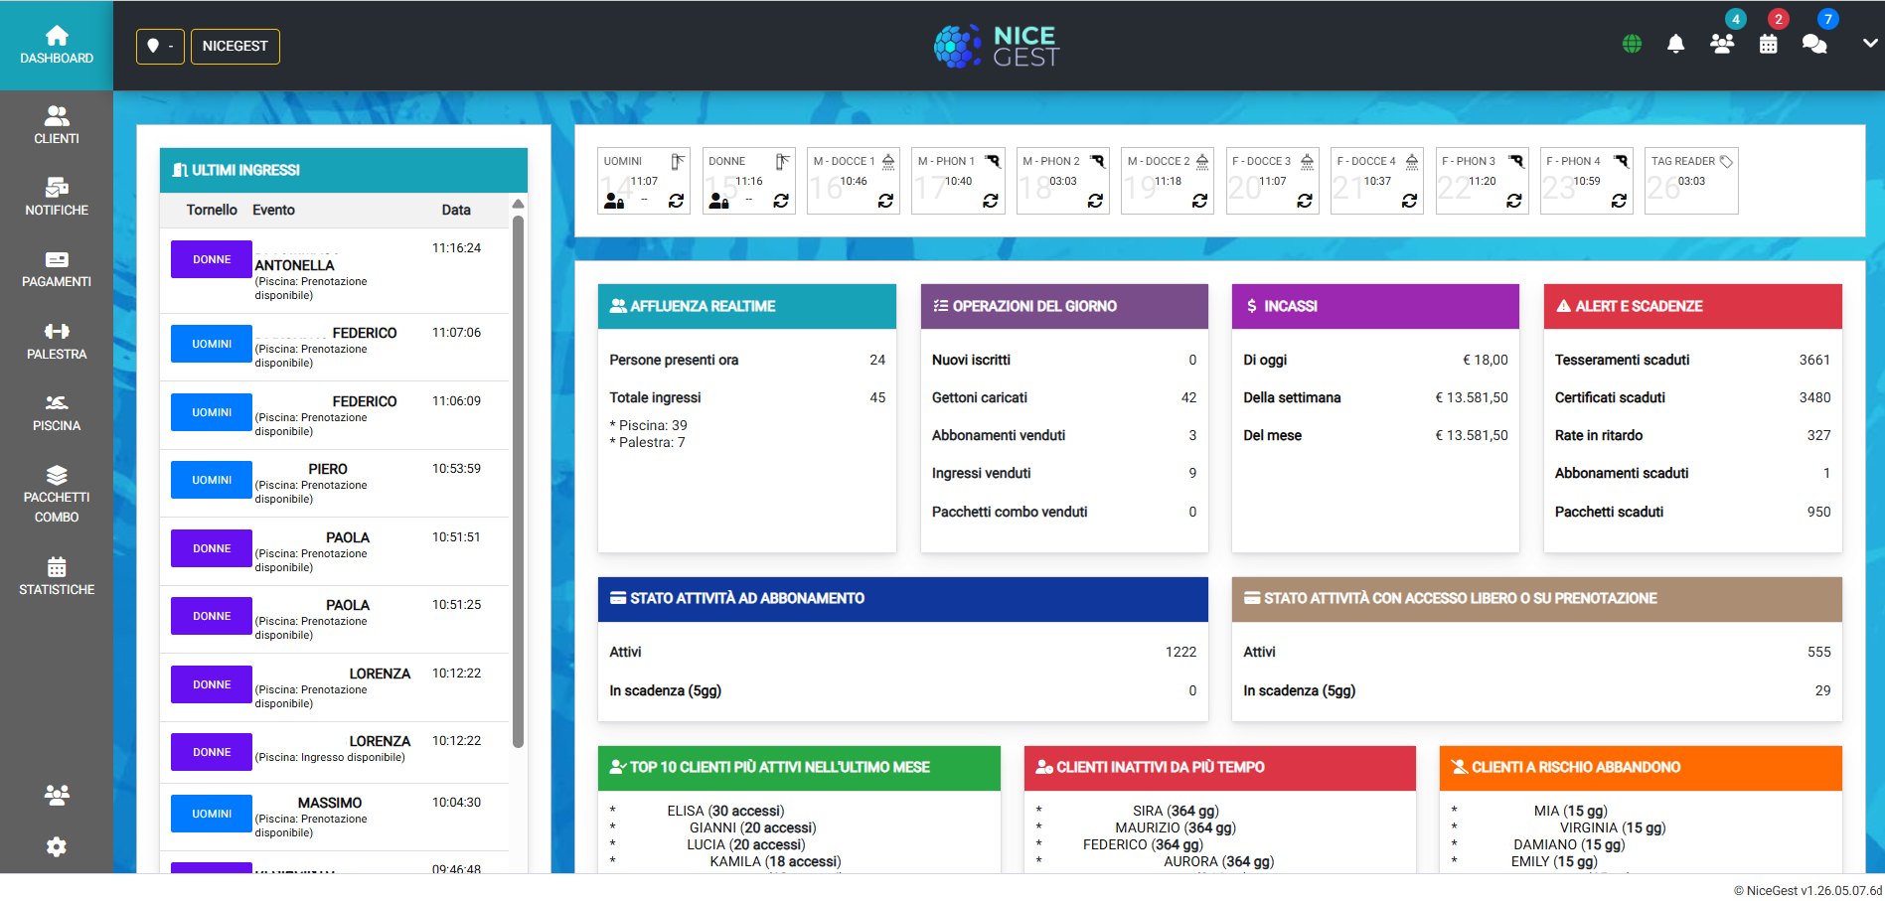
Task: Click DONNE badge for ANTONELLA entry
Action: coord(212,259)
